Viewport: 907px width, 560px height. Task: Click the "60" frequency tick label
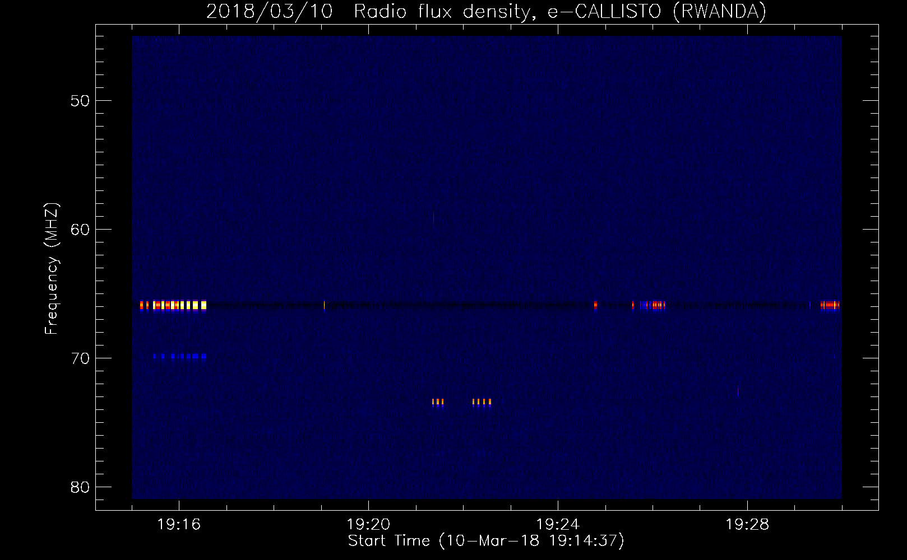tap(80, 230)
